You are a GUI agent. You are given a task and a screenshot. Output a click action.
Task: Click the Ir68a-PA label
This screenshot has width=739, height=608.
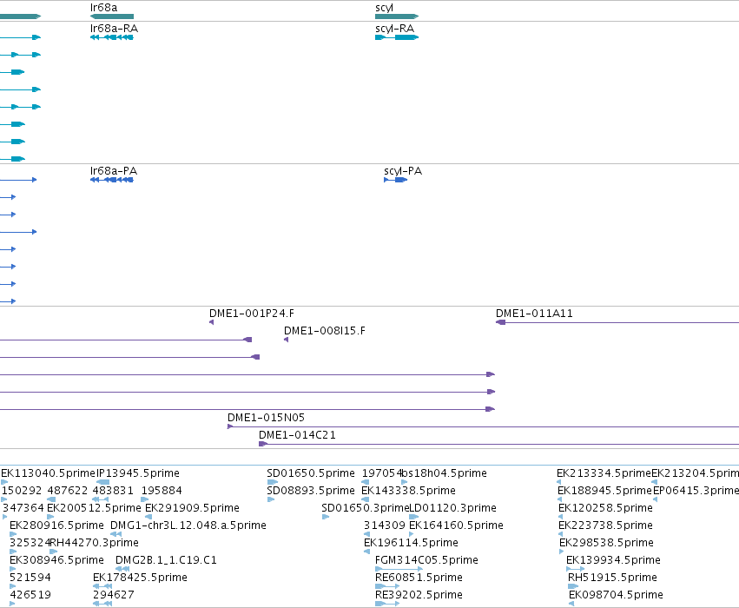click(114, 170)
